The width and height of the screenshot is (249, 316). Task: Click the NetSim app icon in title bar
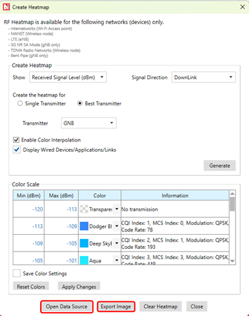7,7
